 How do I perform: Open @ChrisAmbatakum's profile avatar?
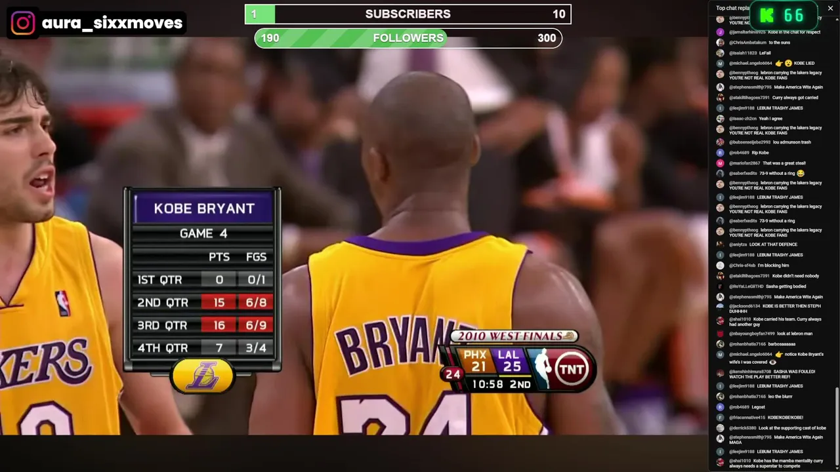[721, 43]
